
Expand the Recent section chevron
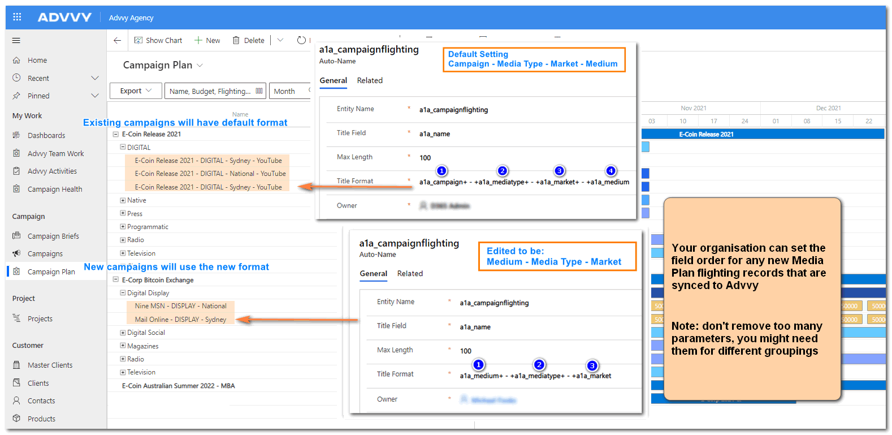pyautogui.click(x=94, y=78)
